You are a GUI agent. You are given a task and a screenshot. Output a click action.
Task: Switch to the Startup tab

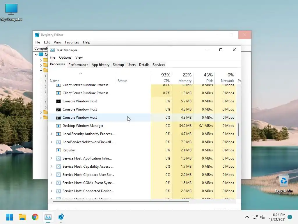(118, 65)
